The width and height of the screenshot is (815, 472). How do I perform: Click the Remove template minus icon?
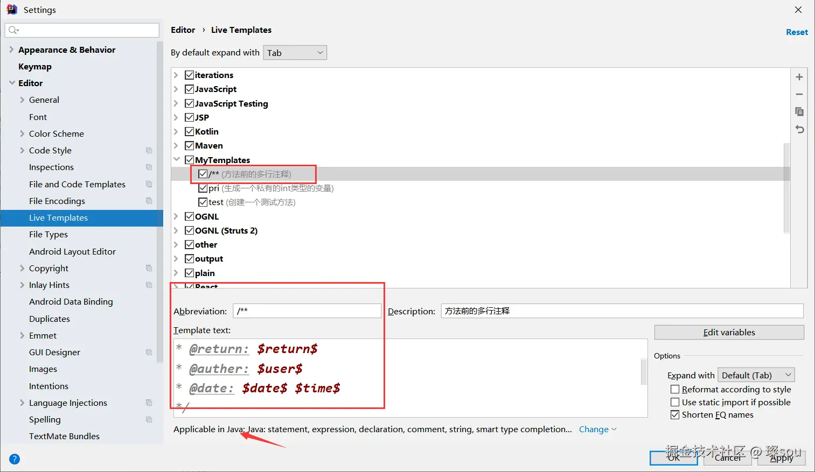[799, 94]
